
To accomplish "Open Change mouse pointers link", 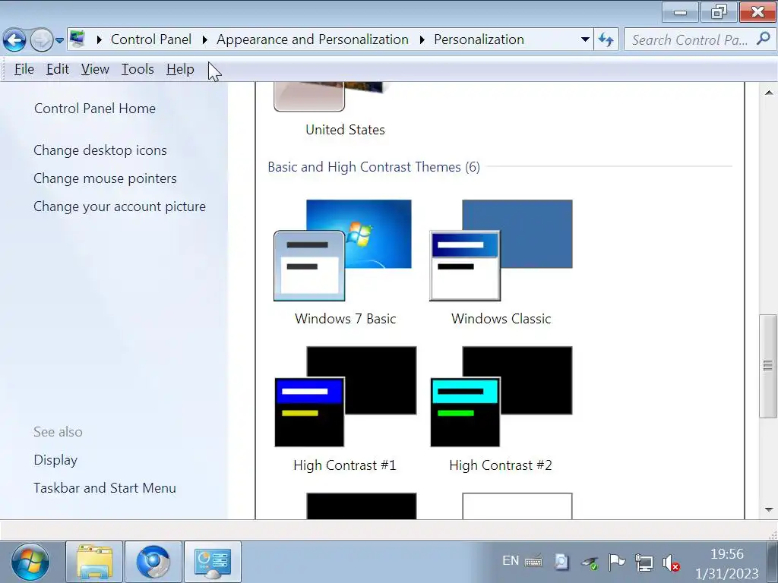I will (x=105, y=178).
